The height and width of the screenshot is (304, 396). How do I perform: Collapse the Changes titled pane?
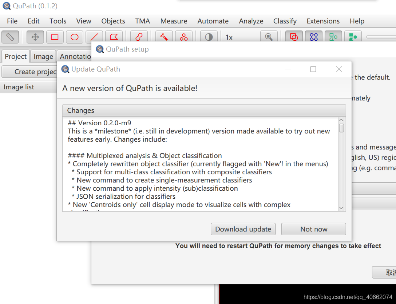pyautogui.click(x=204, y=110)
